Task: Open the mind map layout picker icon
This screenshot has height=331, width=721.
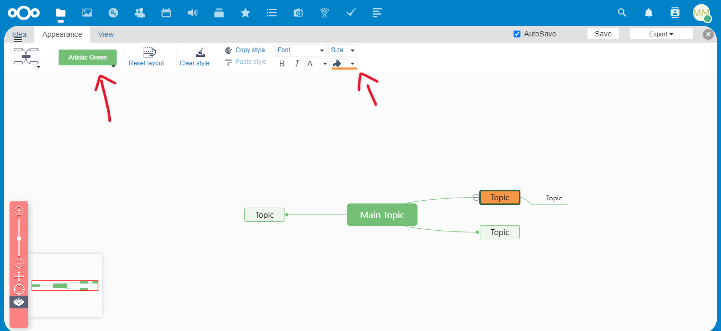Action: pos(26,56)
